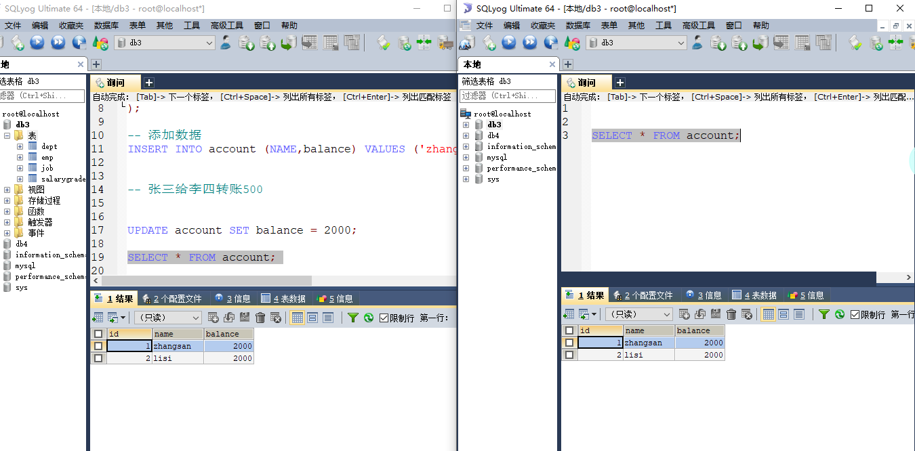Image resolution: width=915 pixels, height=451 pixels.
Task: Click duplicate row icon in left result pane
Action: pos(229,317)
